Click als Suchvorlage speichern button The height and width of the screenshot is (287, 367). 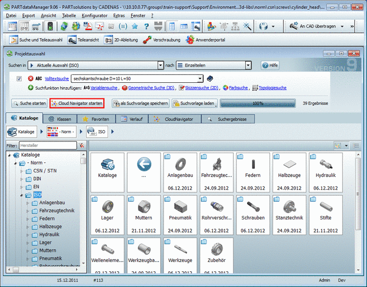pos(140,103)
